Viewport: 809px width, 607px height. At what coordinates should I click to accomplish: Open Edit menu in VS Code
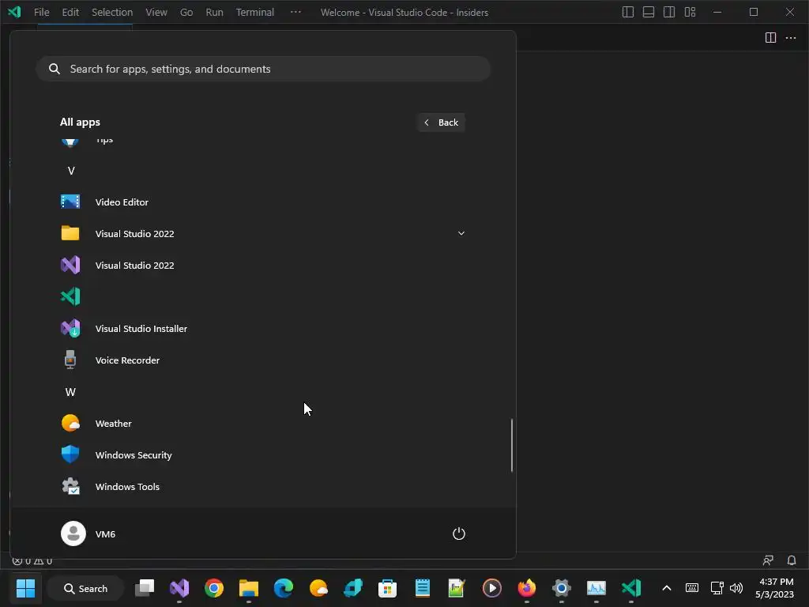[x=70, y=12]
